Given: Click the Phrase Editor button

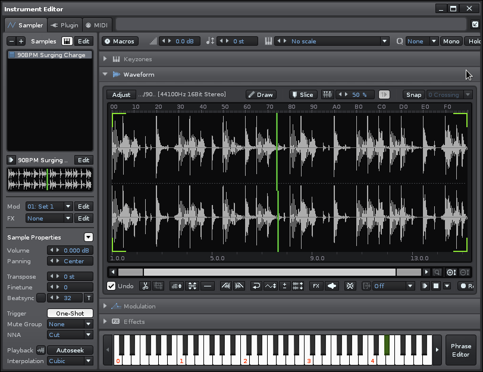Looking at the screenshot, I should (460, 350).
